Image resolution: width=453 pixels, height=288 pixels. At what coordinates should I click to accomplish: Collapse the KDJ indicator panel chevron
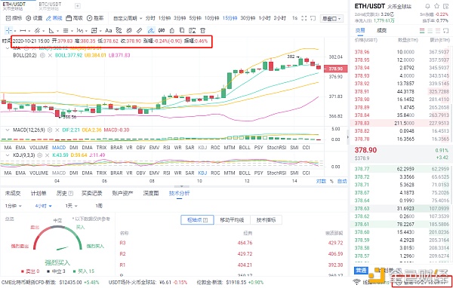coord(8,155)
